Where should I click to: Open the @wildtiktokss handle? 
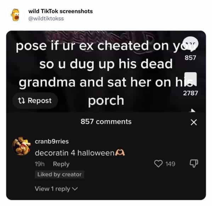click(46, 18)
